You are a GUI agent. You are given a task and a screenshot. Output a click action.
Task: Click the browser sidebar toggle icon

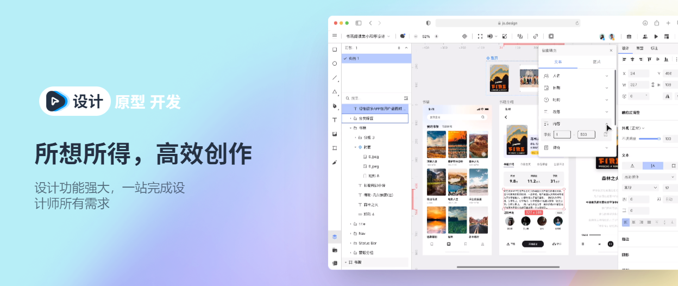(x=359, y=23)
